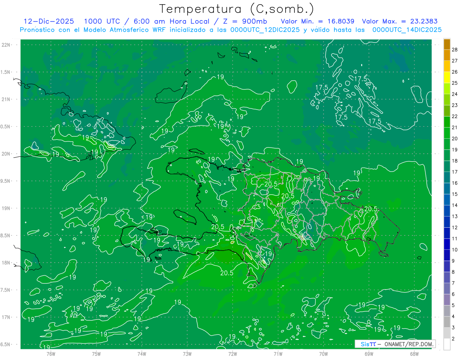
Task: Click the orange-brown band at top of color legend
Action: point(447,44)
